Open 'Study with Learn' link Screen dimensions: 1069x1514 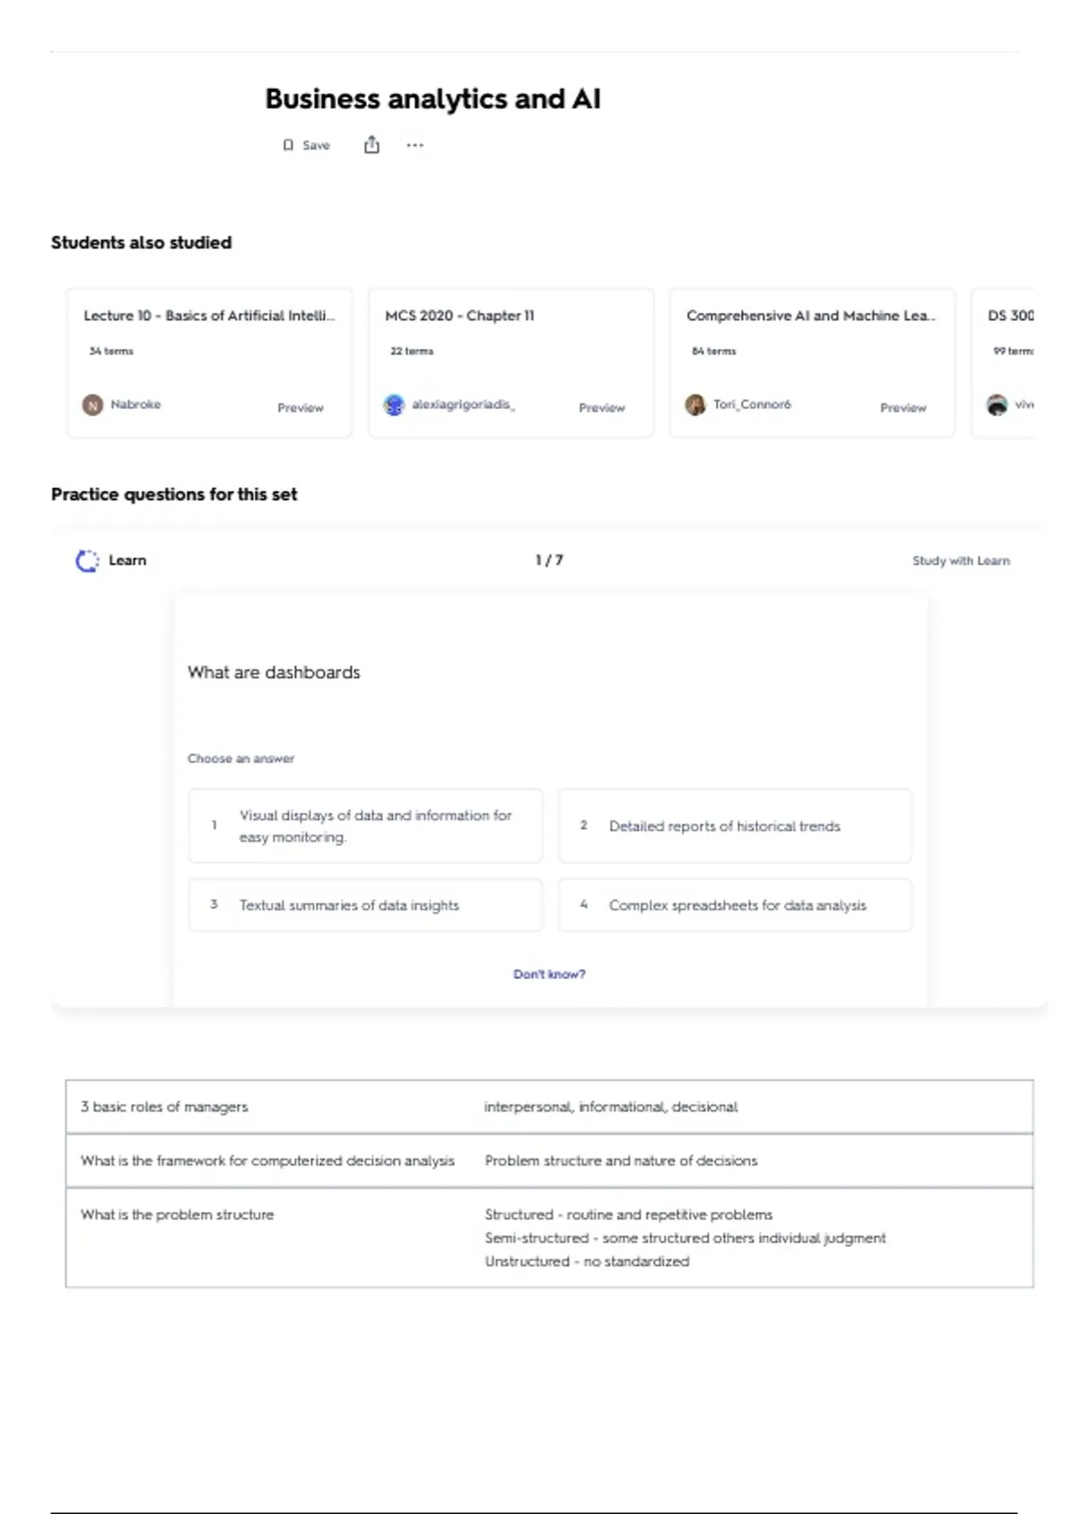960,561
